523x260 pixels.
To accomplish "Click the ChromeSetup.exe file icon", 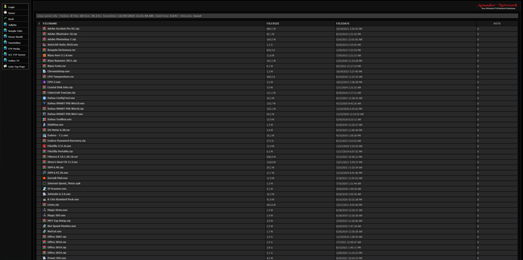I will [x=44, y=71].
